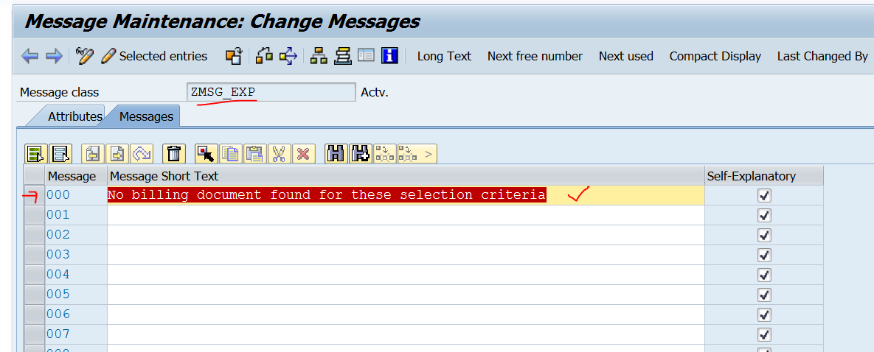Screen dimensions: 874x352
Task: Open Long Text for the message
Action: [x=444, y=56]
